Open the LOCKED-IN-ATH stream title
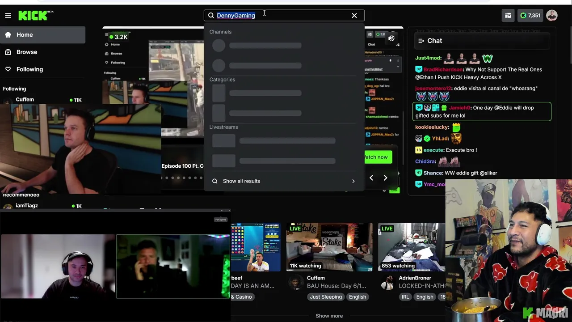This screenshot has height=322, width=572. coord(422,286)
